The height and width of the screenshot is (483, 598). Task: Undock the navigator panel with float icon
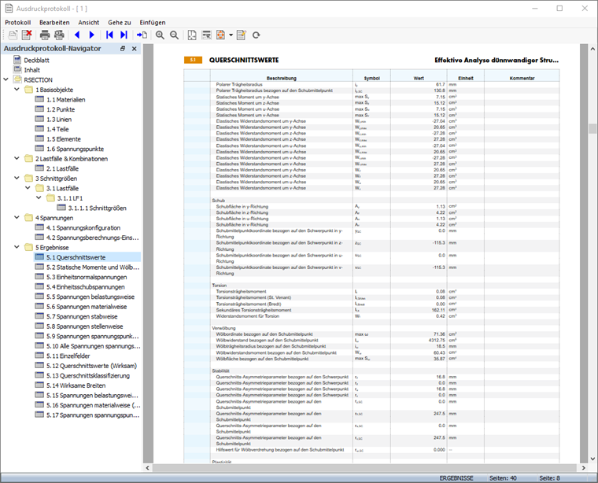pos(123,49)
